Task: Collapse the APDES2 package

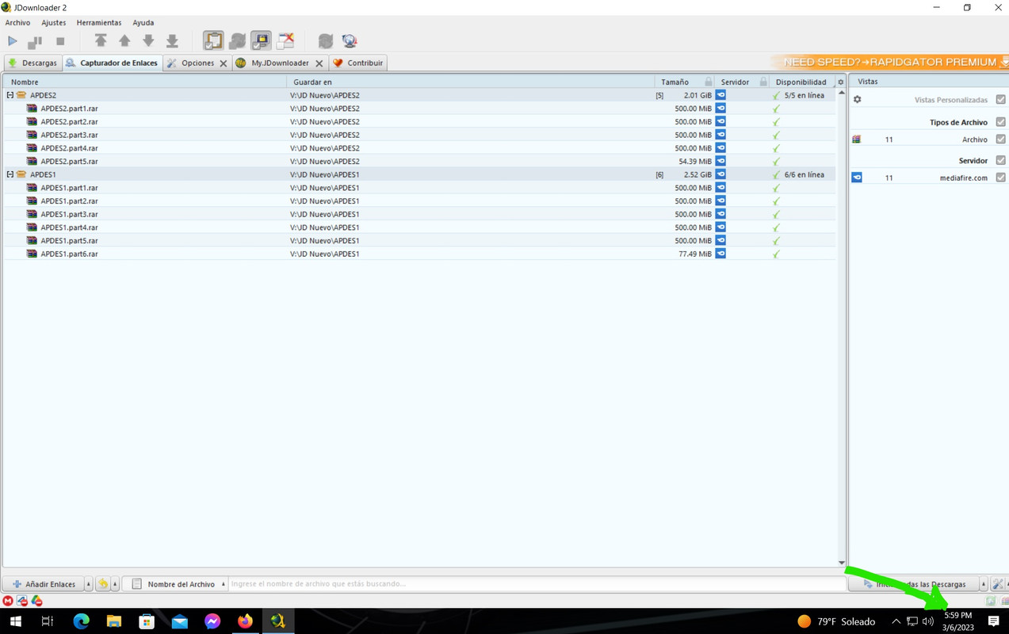Action: point(10,95)
